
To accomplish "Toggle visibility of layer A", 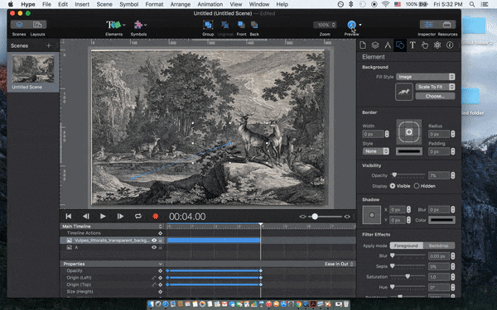I will click(154, 247).
